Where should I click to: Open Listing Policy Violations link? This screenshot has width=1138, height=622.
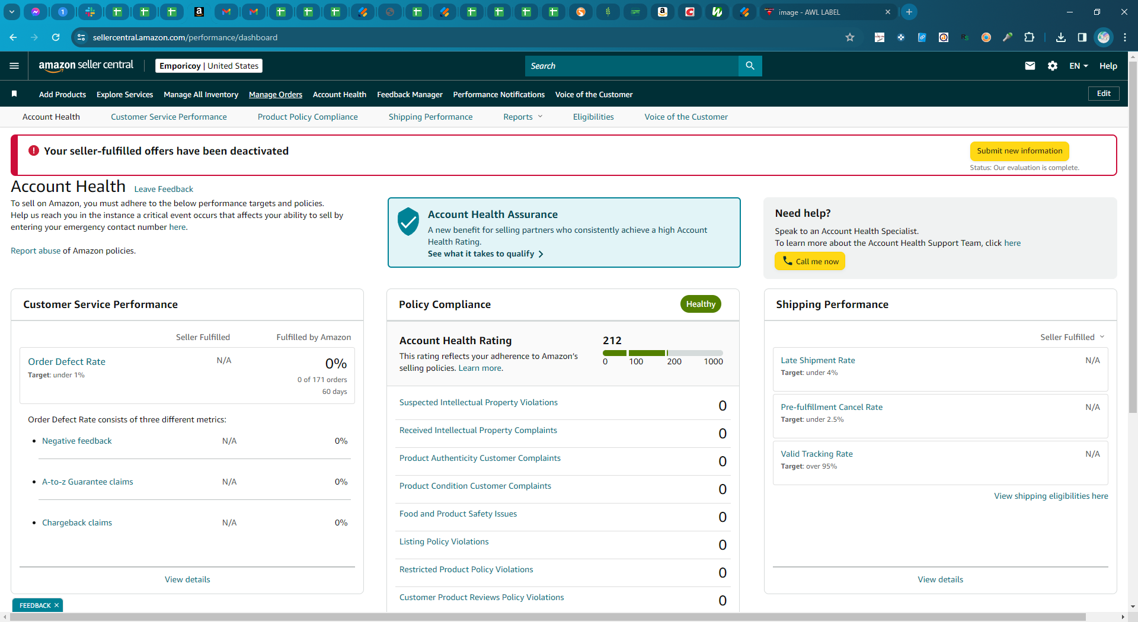pyautogui.click(x=444, y=541)
